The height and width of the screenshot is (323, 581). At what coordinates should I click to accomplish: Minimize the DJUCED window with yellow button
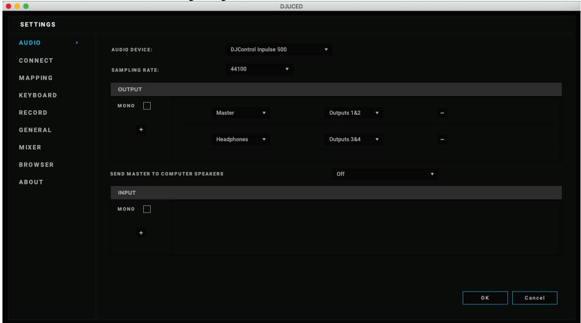(x=17, y=6)
